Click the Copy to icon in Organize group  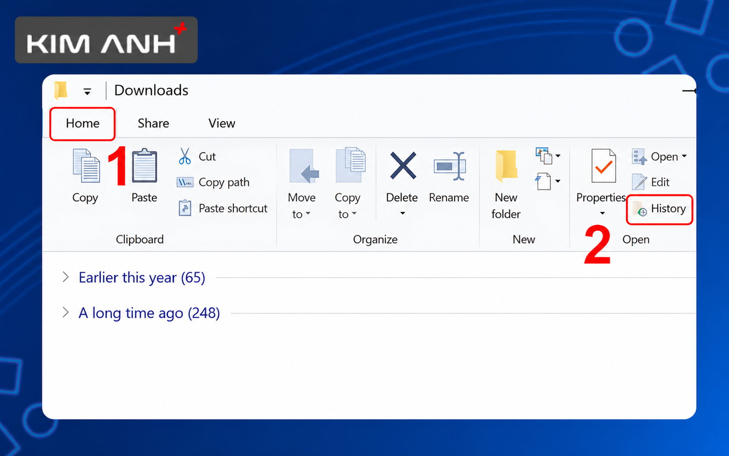tap(351, 165)
